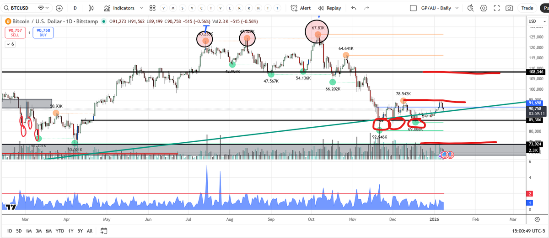
Task: Open the diamond plan dropdown
Action: point(44,8)
